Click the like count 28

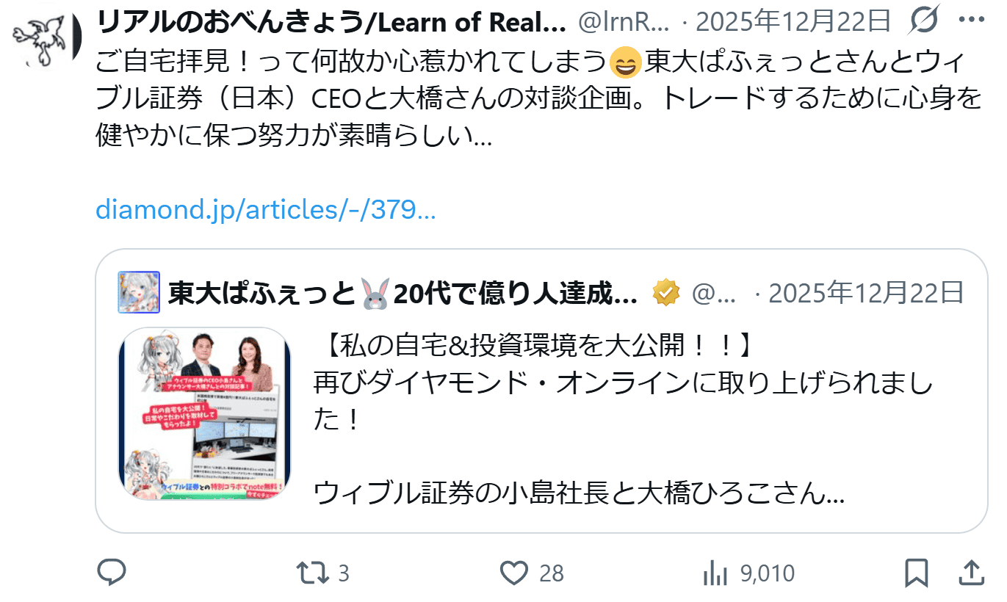point(552,573)
